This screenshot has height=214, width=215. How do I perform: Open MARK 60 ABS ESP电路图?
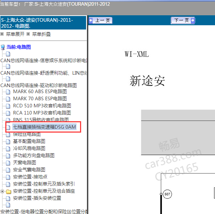click(40, 91)
